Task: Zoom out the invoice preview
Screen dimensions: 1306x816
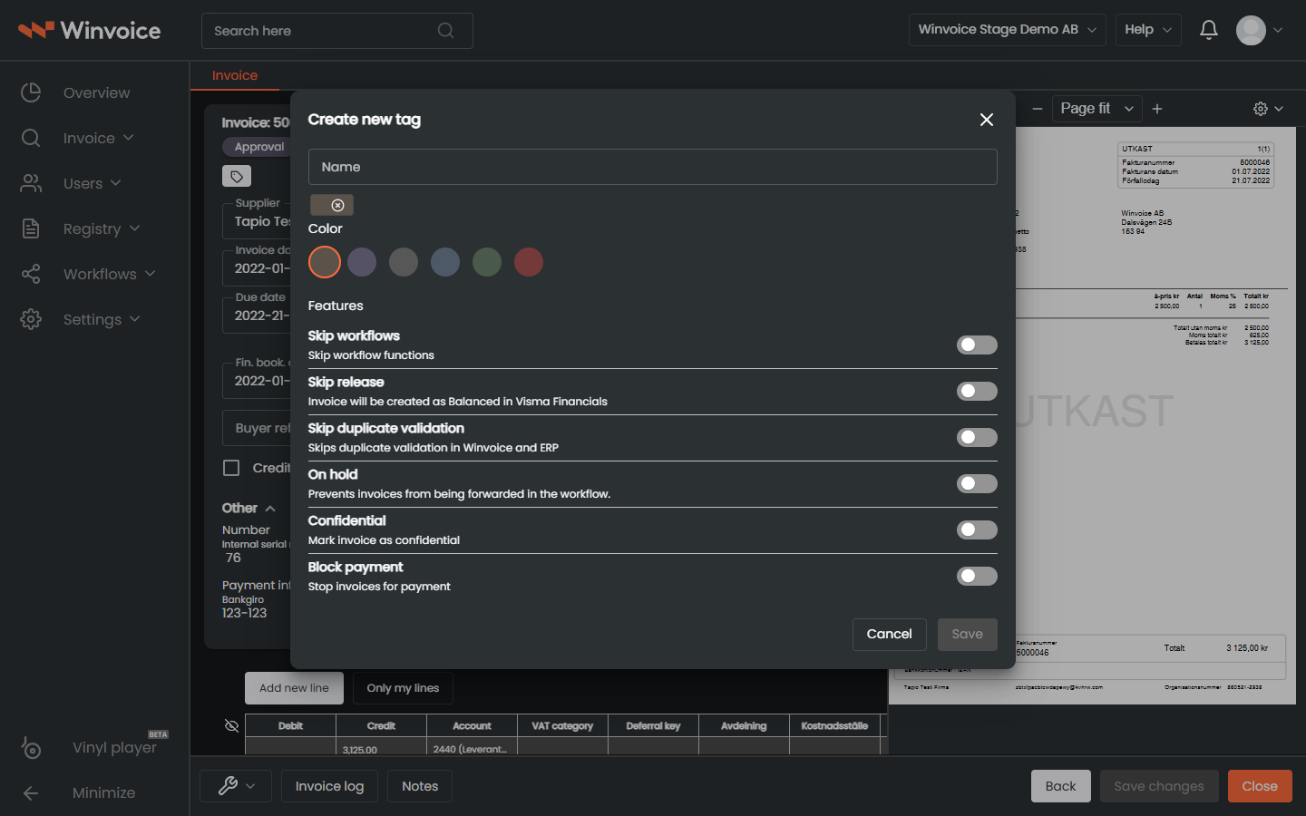Action: [1038, 109]
